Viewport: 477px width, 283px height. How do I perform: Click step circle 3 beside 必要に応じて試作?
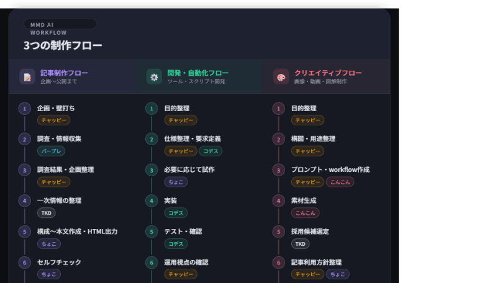(152, 170)
